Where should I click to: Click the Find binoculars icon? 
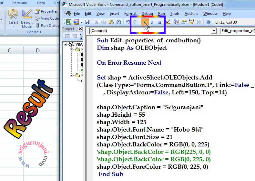(x=118, y=22)
